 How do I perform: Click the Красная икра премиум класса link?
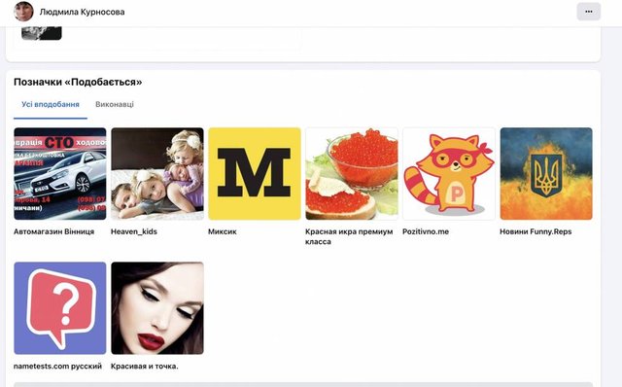click(x=349, y=236)
